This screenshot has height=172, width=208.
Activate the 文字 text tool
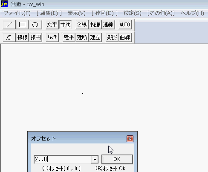52,25
